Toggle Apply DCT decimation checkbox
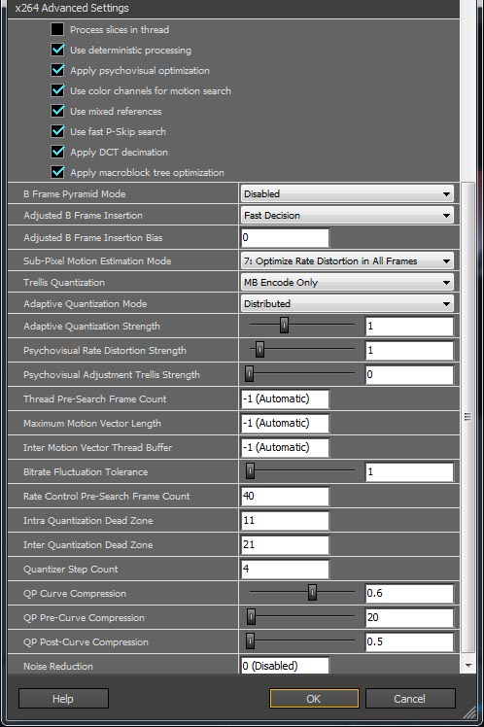Viewport: 484px width, 727px height. [57, 152]
